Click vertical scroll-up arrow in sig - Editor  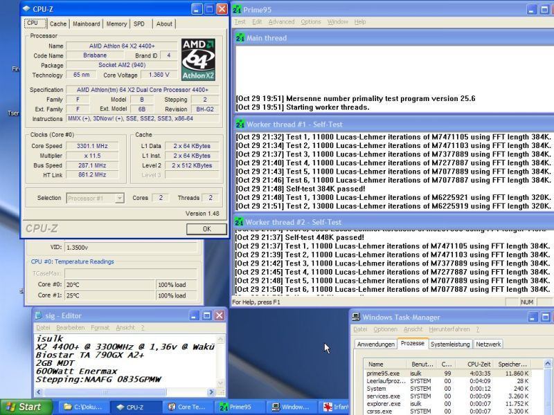pyautogui.click(x=220, y=339)
